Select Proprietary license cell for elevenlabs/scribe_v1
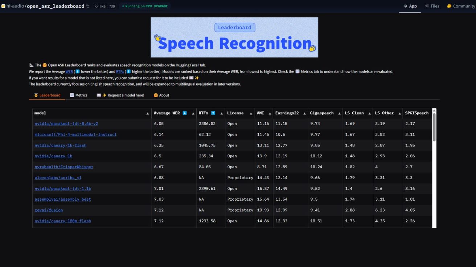Image resolution: width=476 pixels, height=267 pixels. tap(240, 178)
